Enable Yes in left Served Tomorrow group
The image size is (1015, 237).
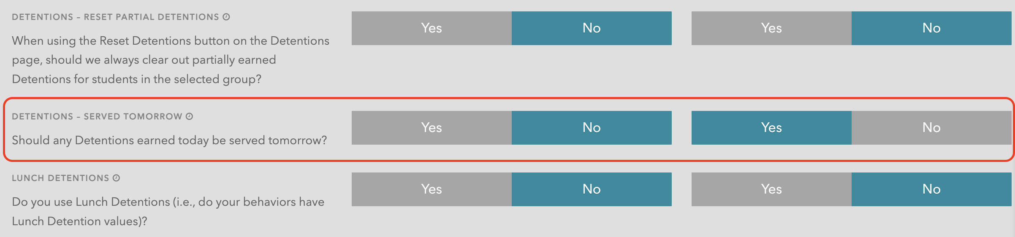[x=432, y=128]
